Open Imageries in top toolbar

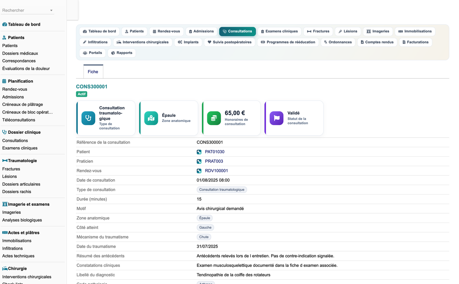(x=378, y=31)
